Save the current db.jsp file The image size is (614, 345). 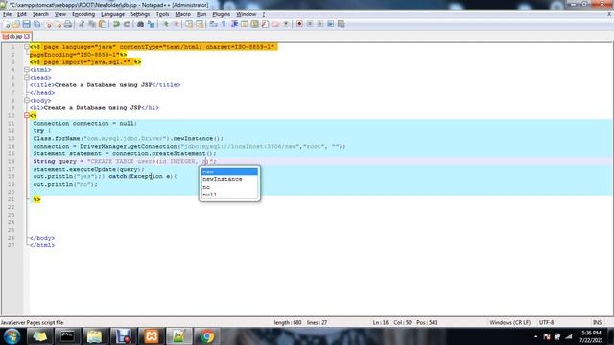click(x=26, y=24)
